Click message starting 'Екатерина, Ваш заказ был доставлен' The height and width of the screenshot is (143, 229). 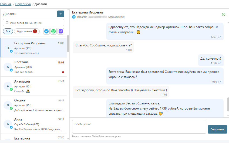165,76
